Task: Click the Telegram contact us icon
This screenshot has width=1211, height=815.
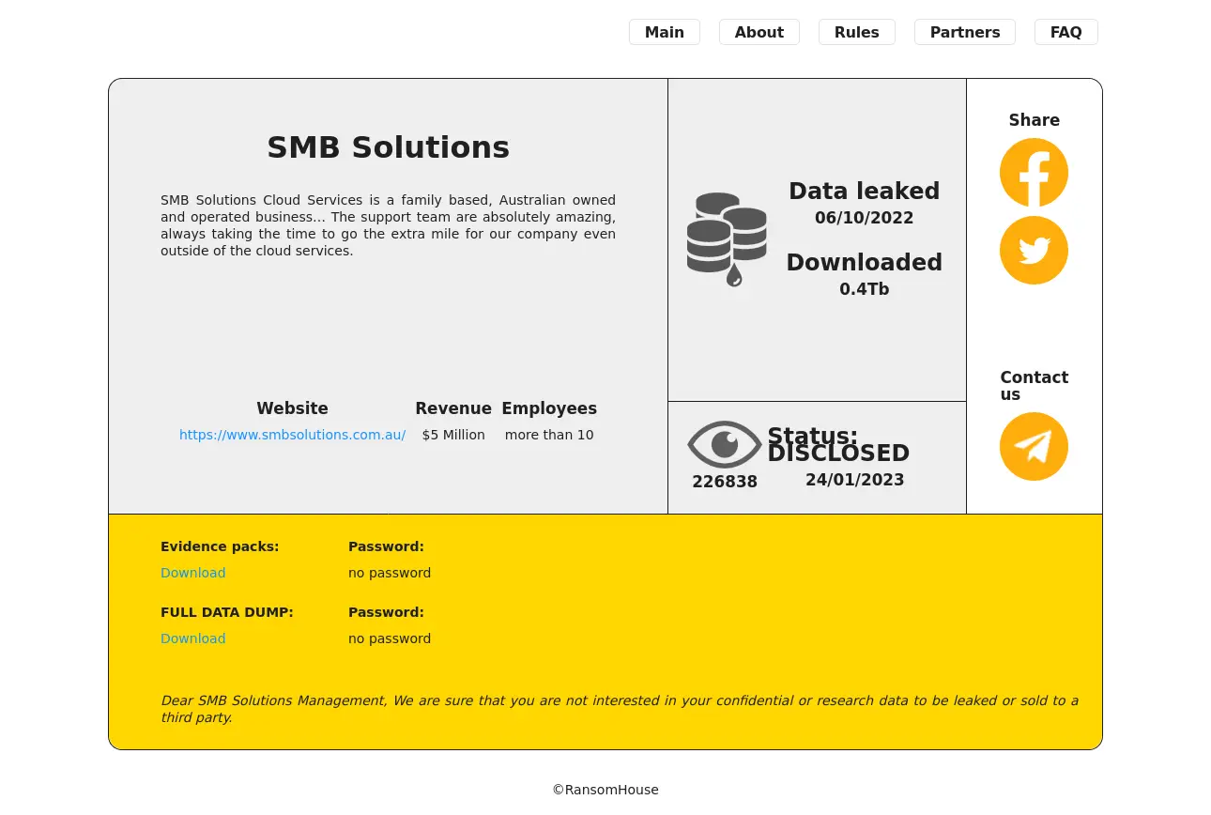Action: pyautogui.click(x=1034, y=447)
